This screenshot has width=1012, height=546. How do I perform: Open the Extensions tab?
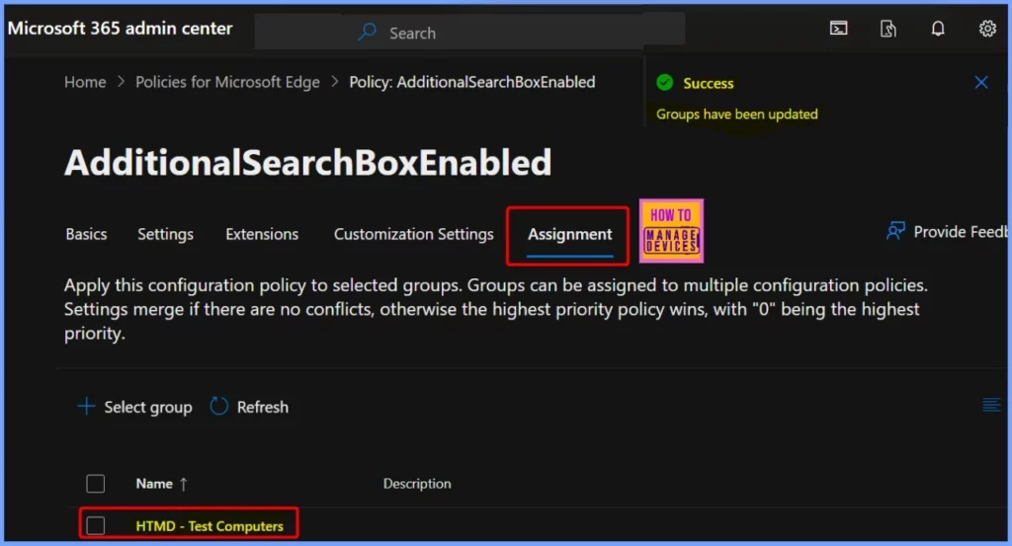pos(262,234)
